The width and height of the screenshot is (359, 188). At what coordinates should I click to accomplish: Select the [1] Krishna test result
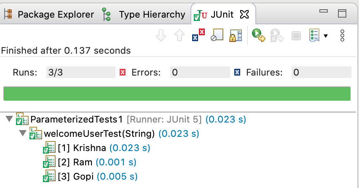pos(90,148)
